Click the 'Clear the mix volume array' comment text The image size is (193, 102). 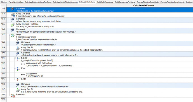coord(39,21)
